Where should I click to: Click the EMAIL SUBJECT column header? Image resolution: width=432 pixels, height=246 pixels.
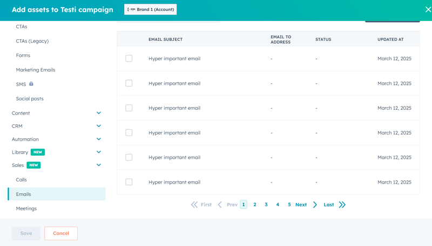tap(166, 39)
